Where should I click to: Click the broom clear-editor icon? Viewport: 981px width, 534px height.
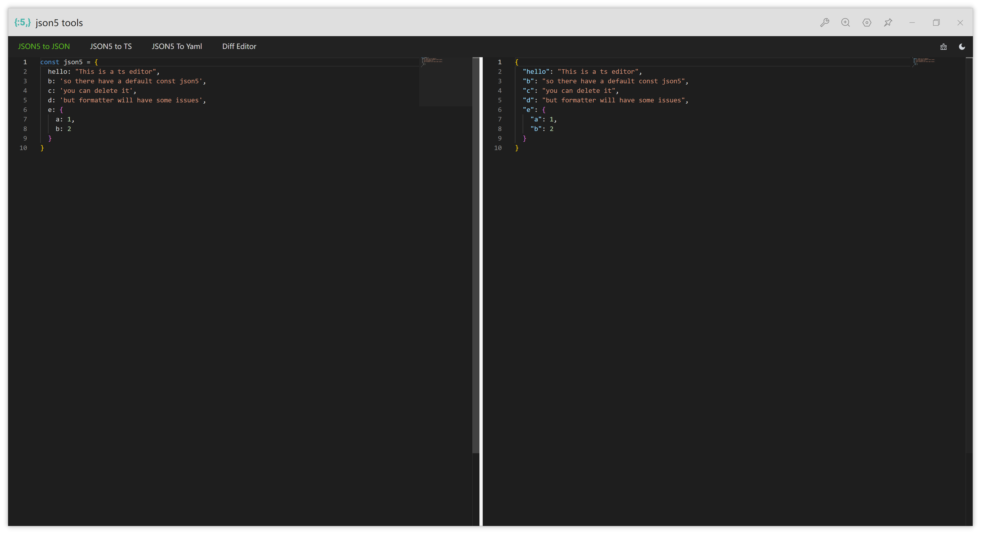(x=943, y=46)
